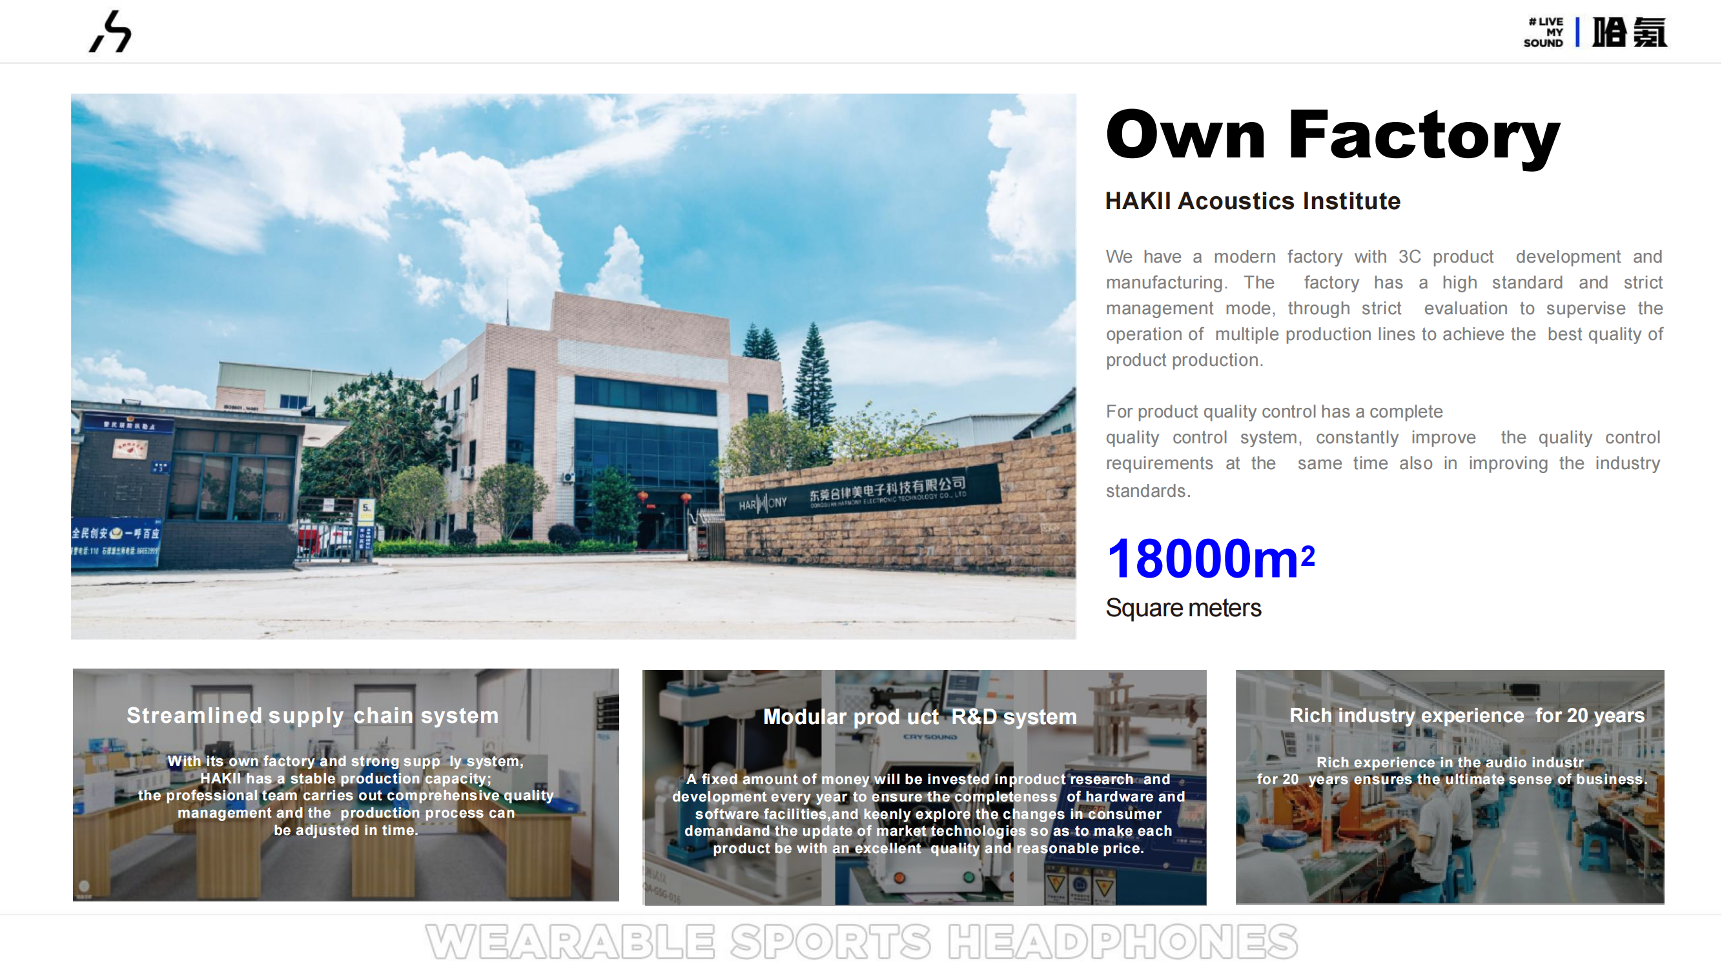Click the Modular product R&D system title

(920, 717)
